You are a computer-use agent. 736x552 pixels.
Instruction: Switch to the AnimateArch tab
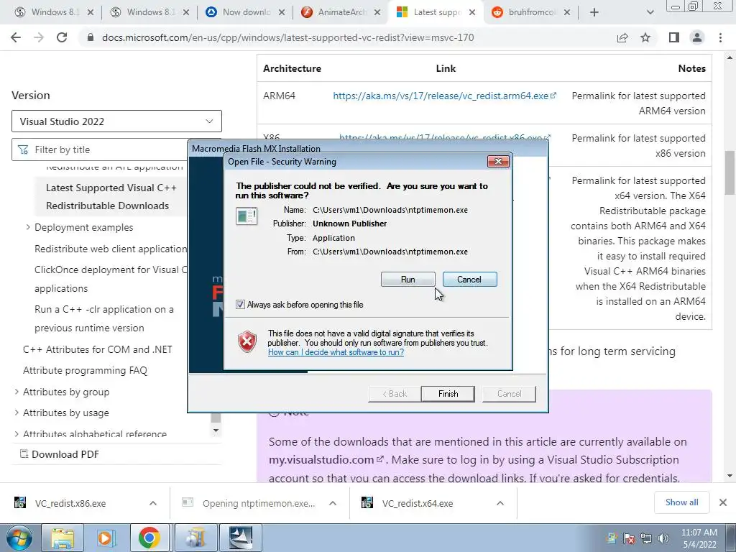(339, 12)
